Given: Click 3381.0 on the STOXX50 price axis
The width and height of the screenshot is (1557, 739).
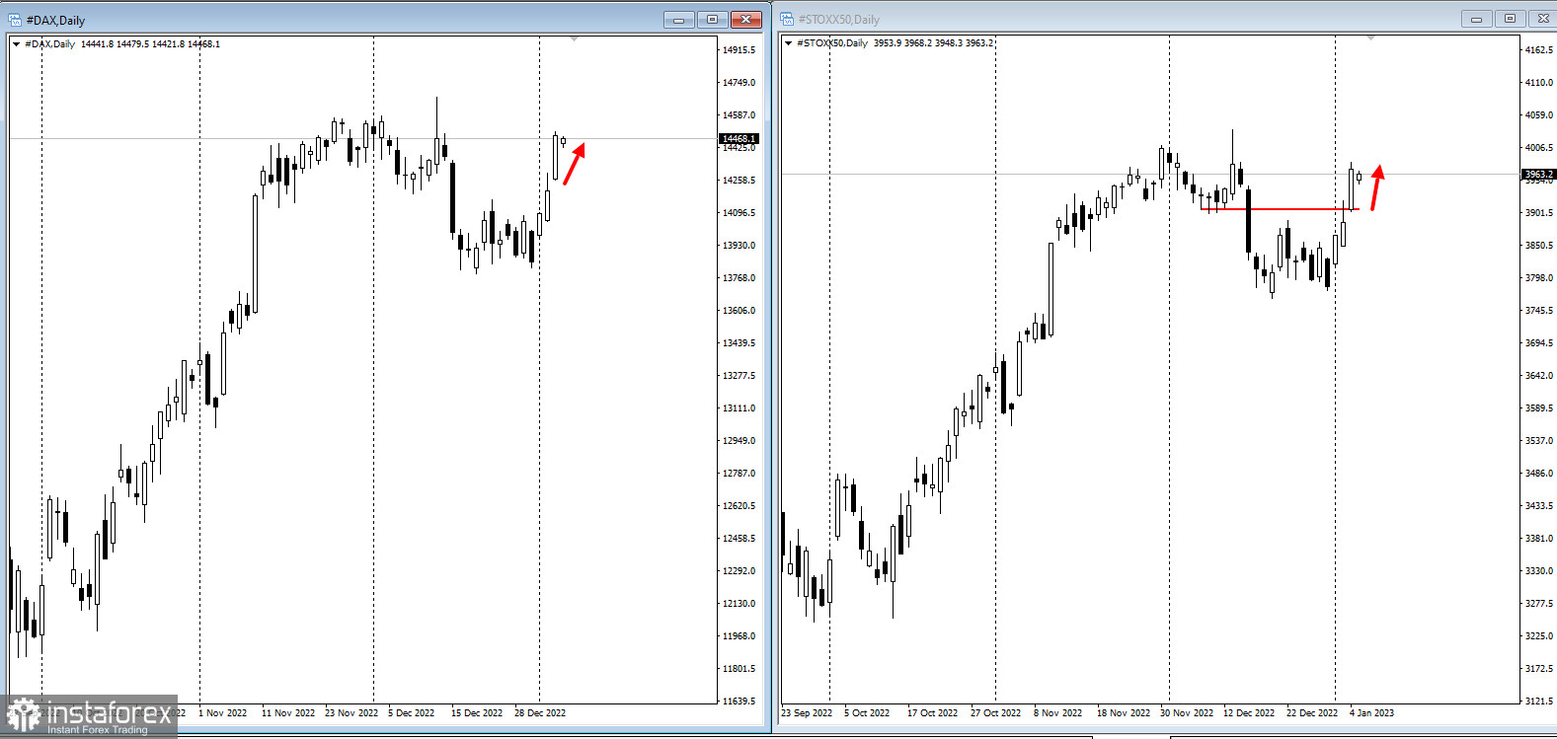Looking at the screenshot, I should coord(1538,539).
